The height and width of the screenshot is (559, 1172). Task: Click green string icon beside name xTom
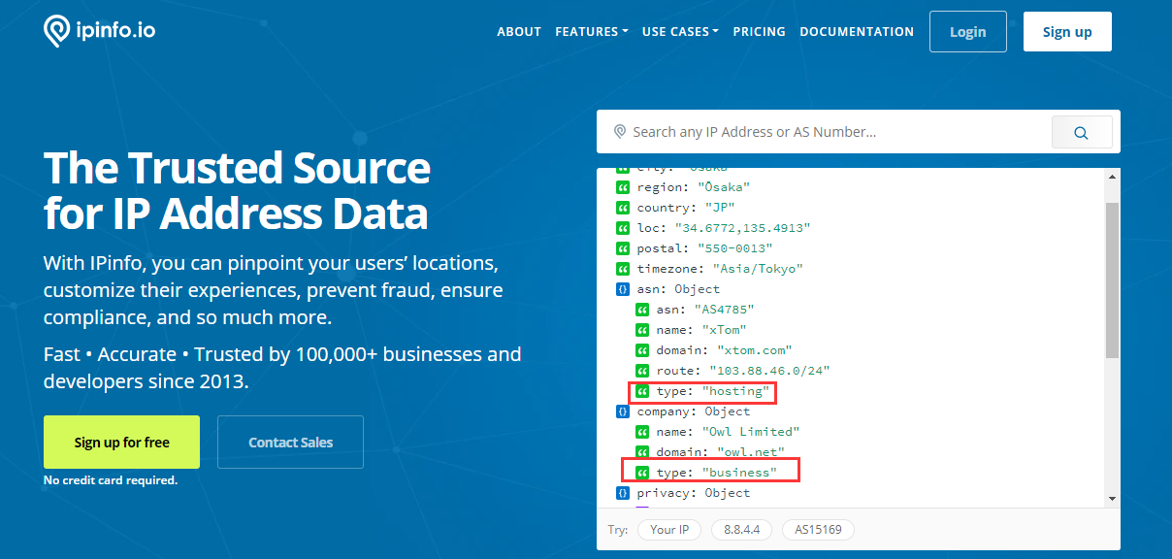point(642,330)
